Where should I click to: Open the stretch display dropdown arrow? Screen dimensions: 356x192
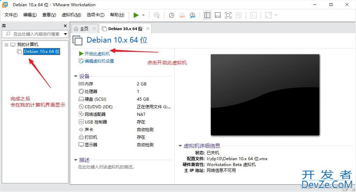[276, 15]
